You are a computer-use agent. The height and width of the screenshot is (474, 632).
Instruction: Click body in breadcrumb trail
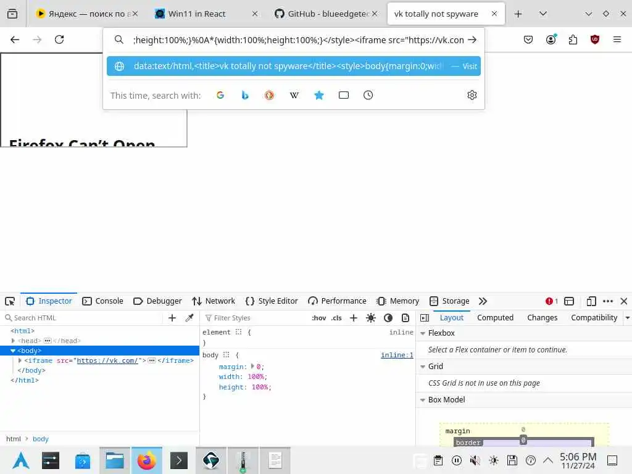[40, 439]
